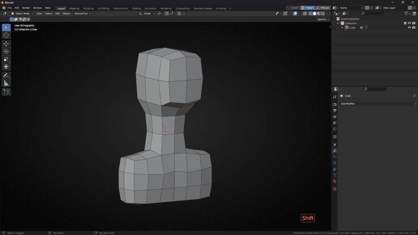Switch to UV Editing workspace tab
This screenshot has width=418, height=235.
103,8
